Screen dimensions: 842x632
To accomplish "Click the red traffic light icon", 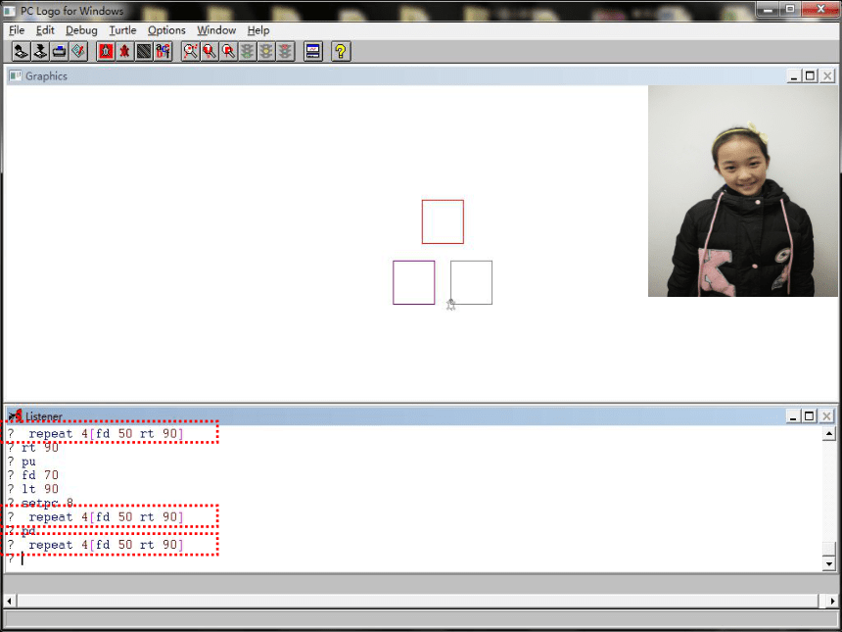I will (x=286, y=52).
